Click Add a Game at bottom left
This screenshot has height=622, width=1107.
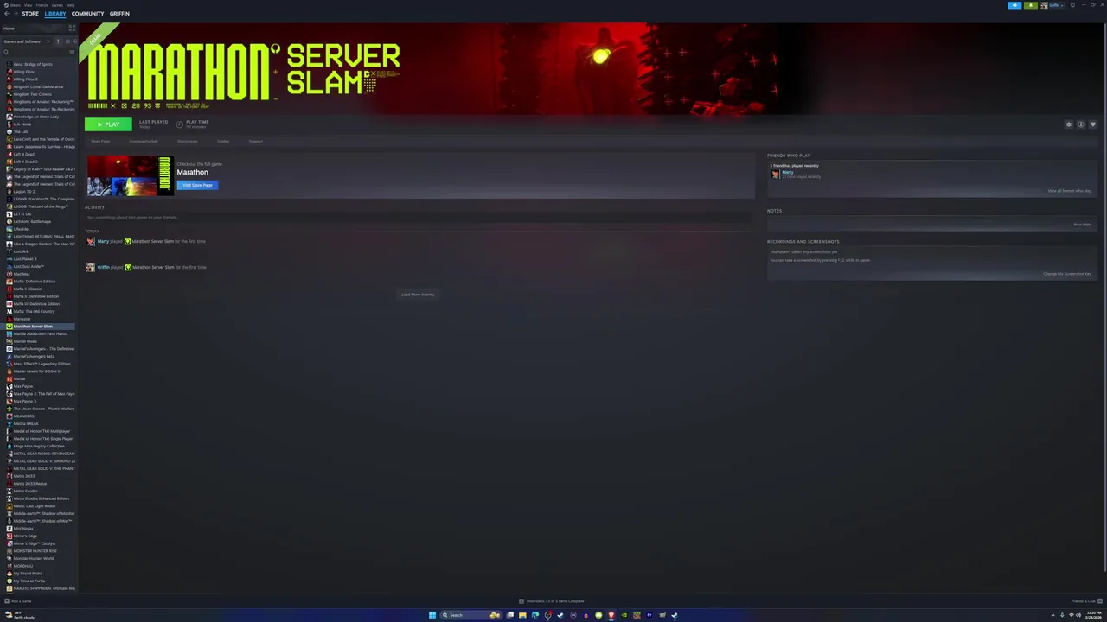[18, 601]
